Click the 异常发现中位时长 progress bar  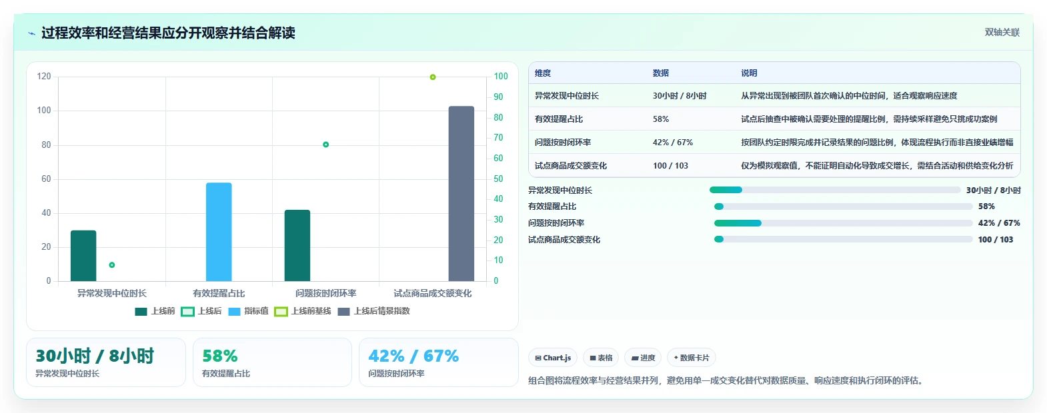(835, 190)
